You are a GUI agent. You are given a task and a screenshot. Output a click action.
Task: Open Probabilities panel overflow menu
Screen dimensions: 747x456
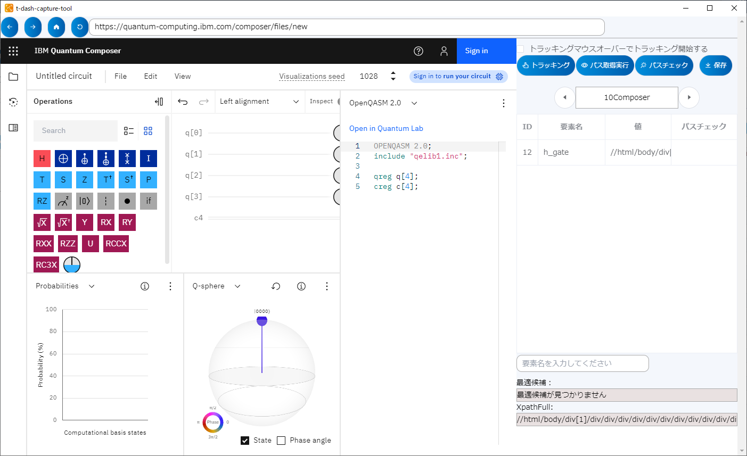170,286
